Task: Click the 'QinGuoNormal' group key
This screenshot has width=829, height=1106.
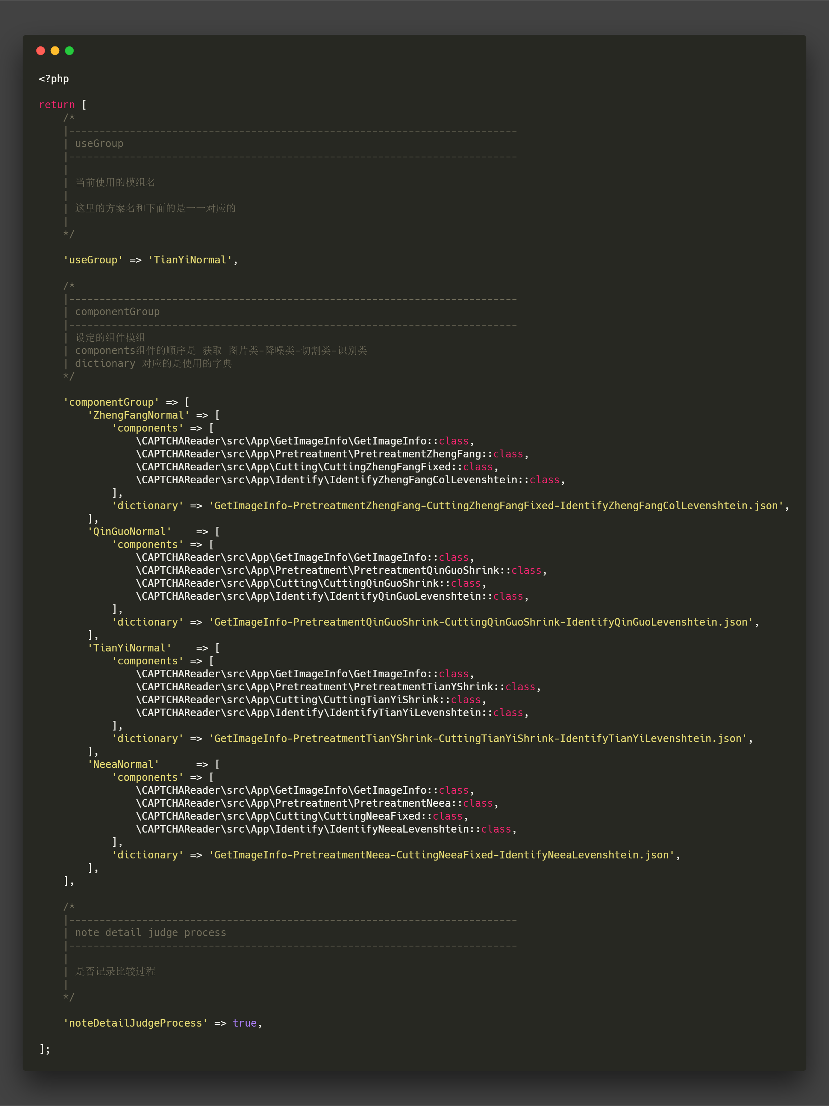Action: pyautogui.click(x=129, y=531)
